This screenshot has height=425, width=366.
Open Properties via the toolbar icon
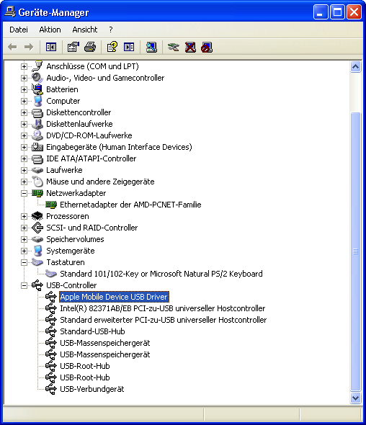(73, 47)
